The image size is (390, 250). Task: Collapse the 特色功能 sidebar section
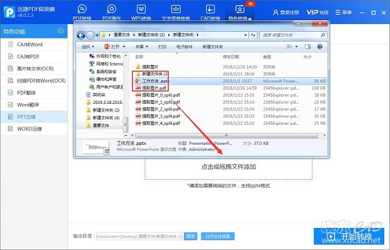pyautogui.click(x=60, y=31)
